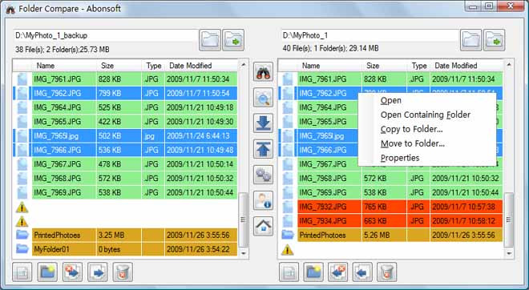Click right panel bottom document list icon
This screenshot has width=529, height=290.
coord(289,272)
